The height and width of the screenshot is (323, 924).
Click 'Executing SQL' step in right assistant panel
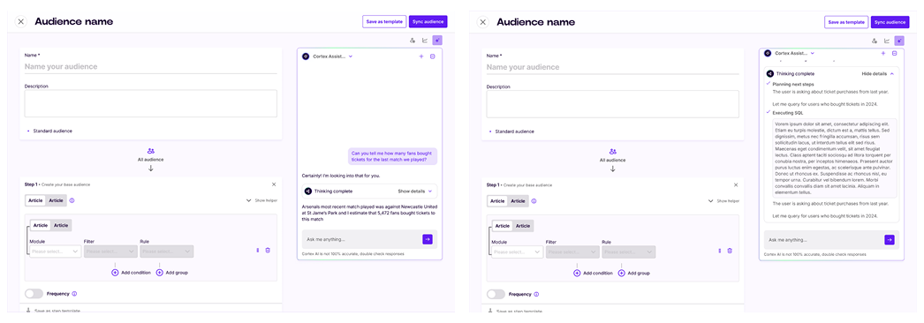point(788,112)
